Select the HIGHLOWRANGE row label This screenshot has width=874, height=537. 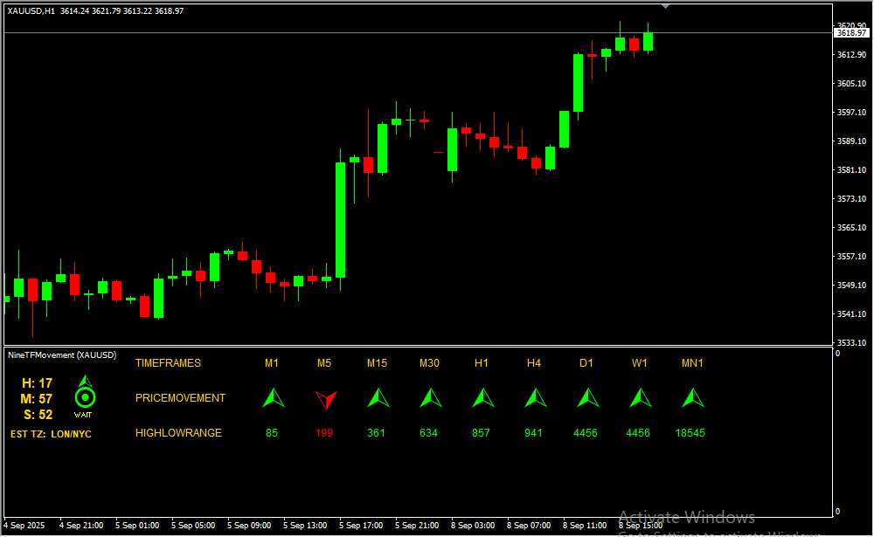tap(178, 433)
